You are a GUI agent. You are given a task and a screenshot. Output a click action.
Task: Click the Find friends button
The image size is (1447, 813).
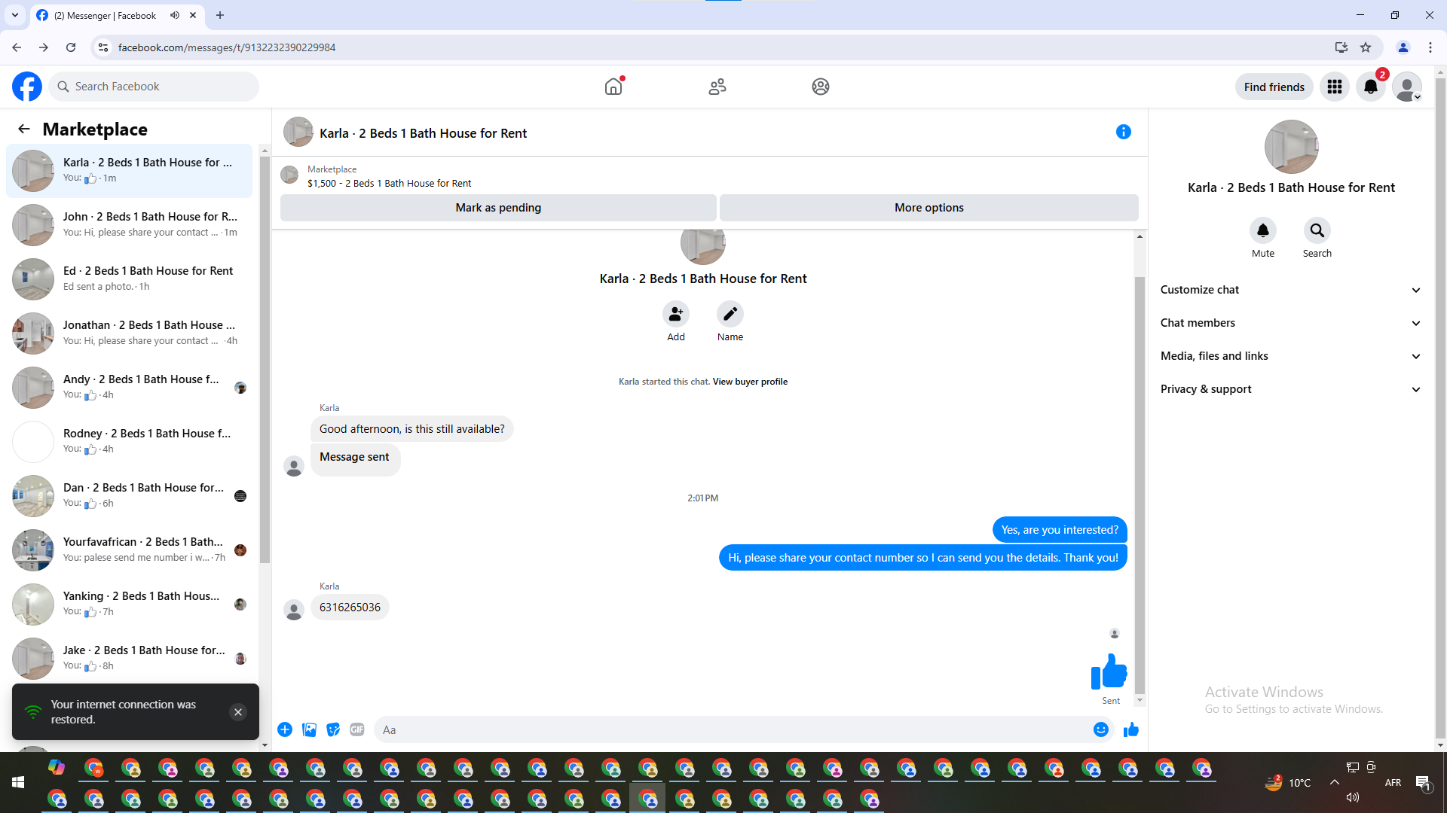coord(1274,87)
